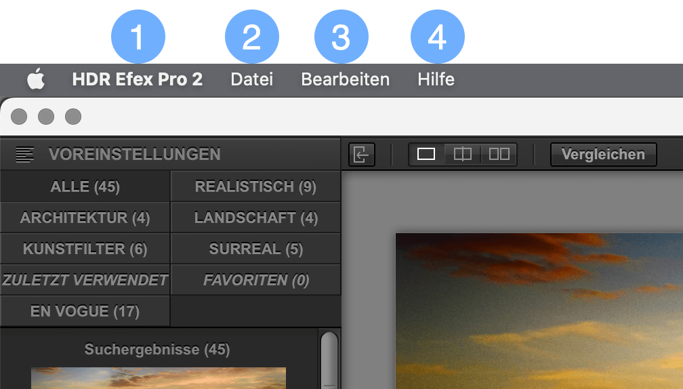The width and height of the screenshot is (683, 389).
Task: Select single image view mode icon
Action: click(426, 155)
